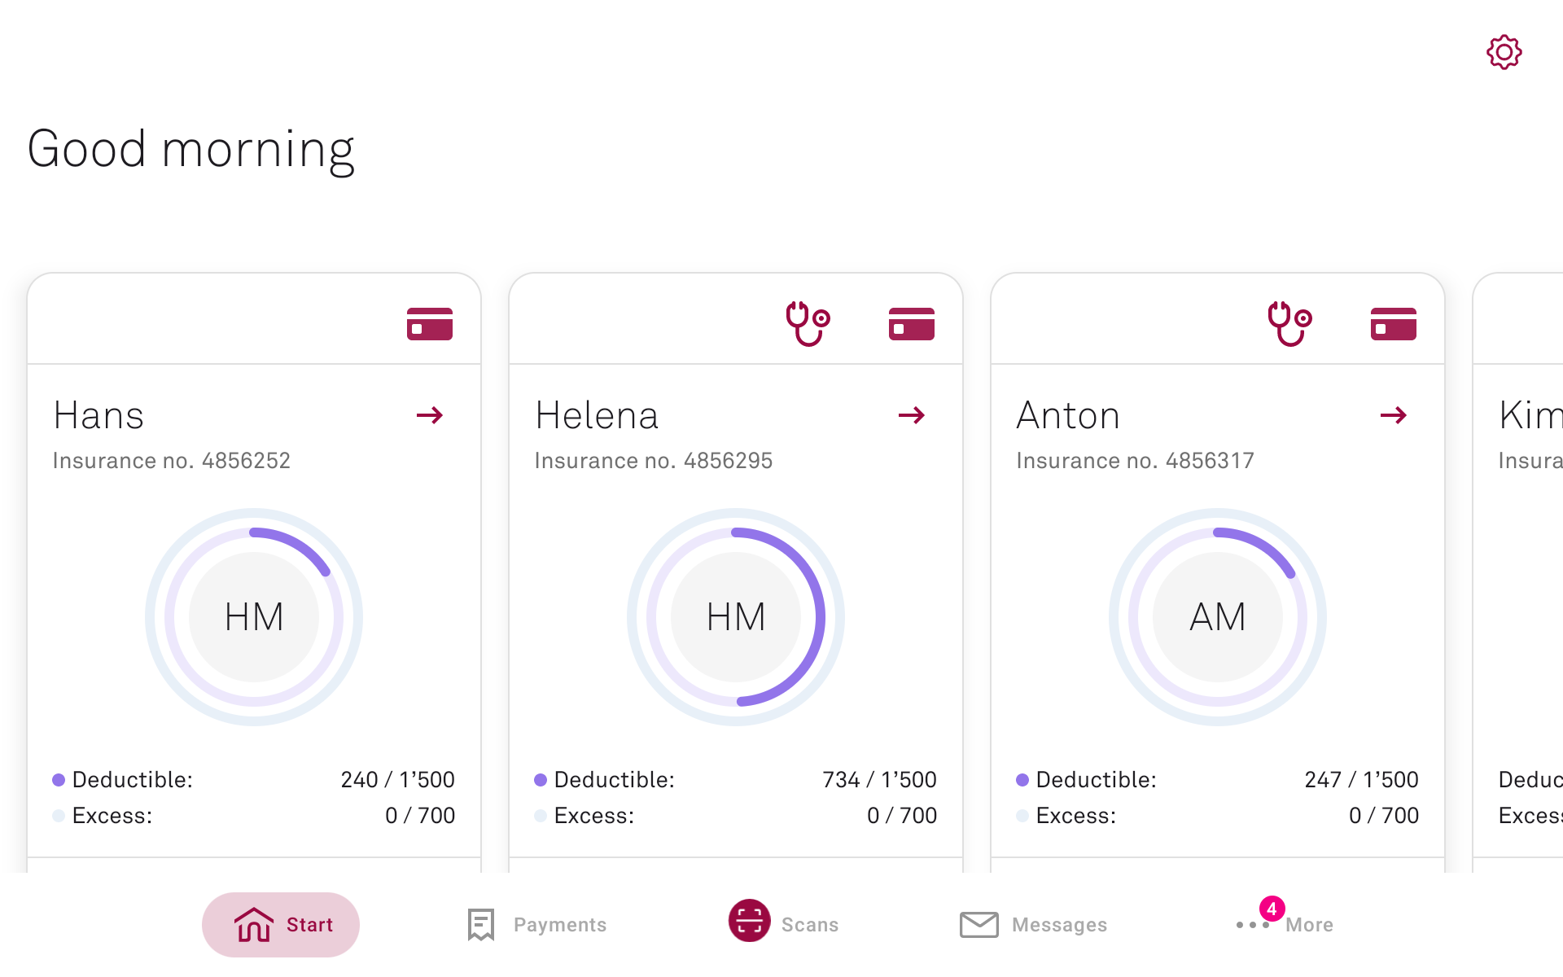Image resolution: width=1563 pixels, height=977 pixels.
Task: Click Anton's Deductible 247 / 1'500 row
Action: (x=1217, y=780)
